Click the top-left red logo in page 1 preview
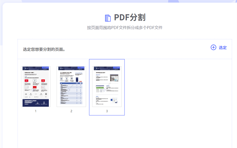 point(27,81)
